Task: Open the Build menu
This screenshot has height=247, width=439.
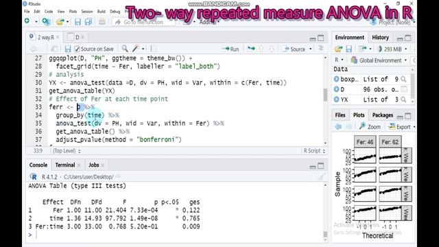Action: coord(102,12)
